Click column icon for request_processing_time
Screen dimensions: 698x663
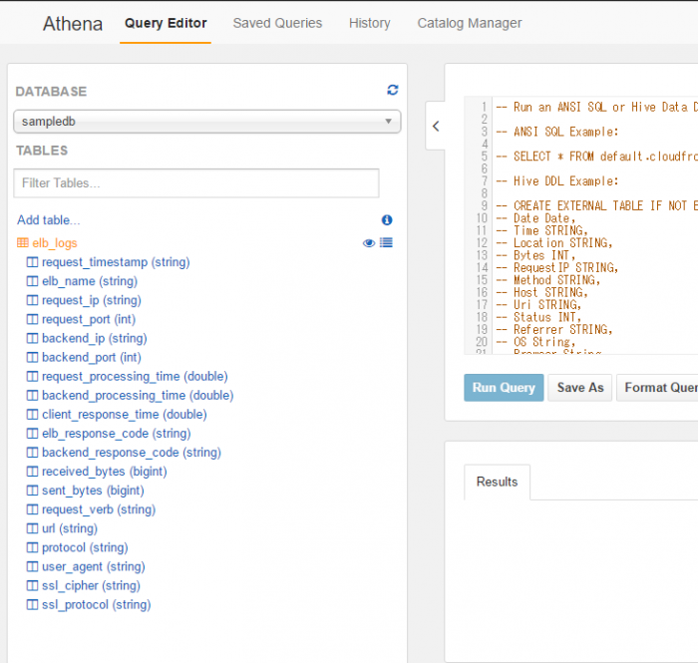pos(32,377)
